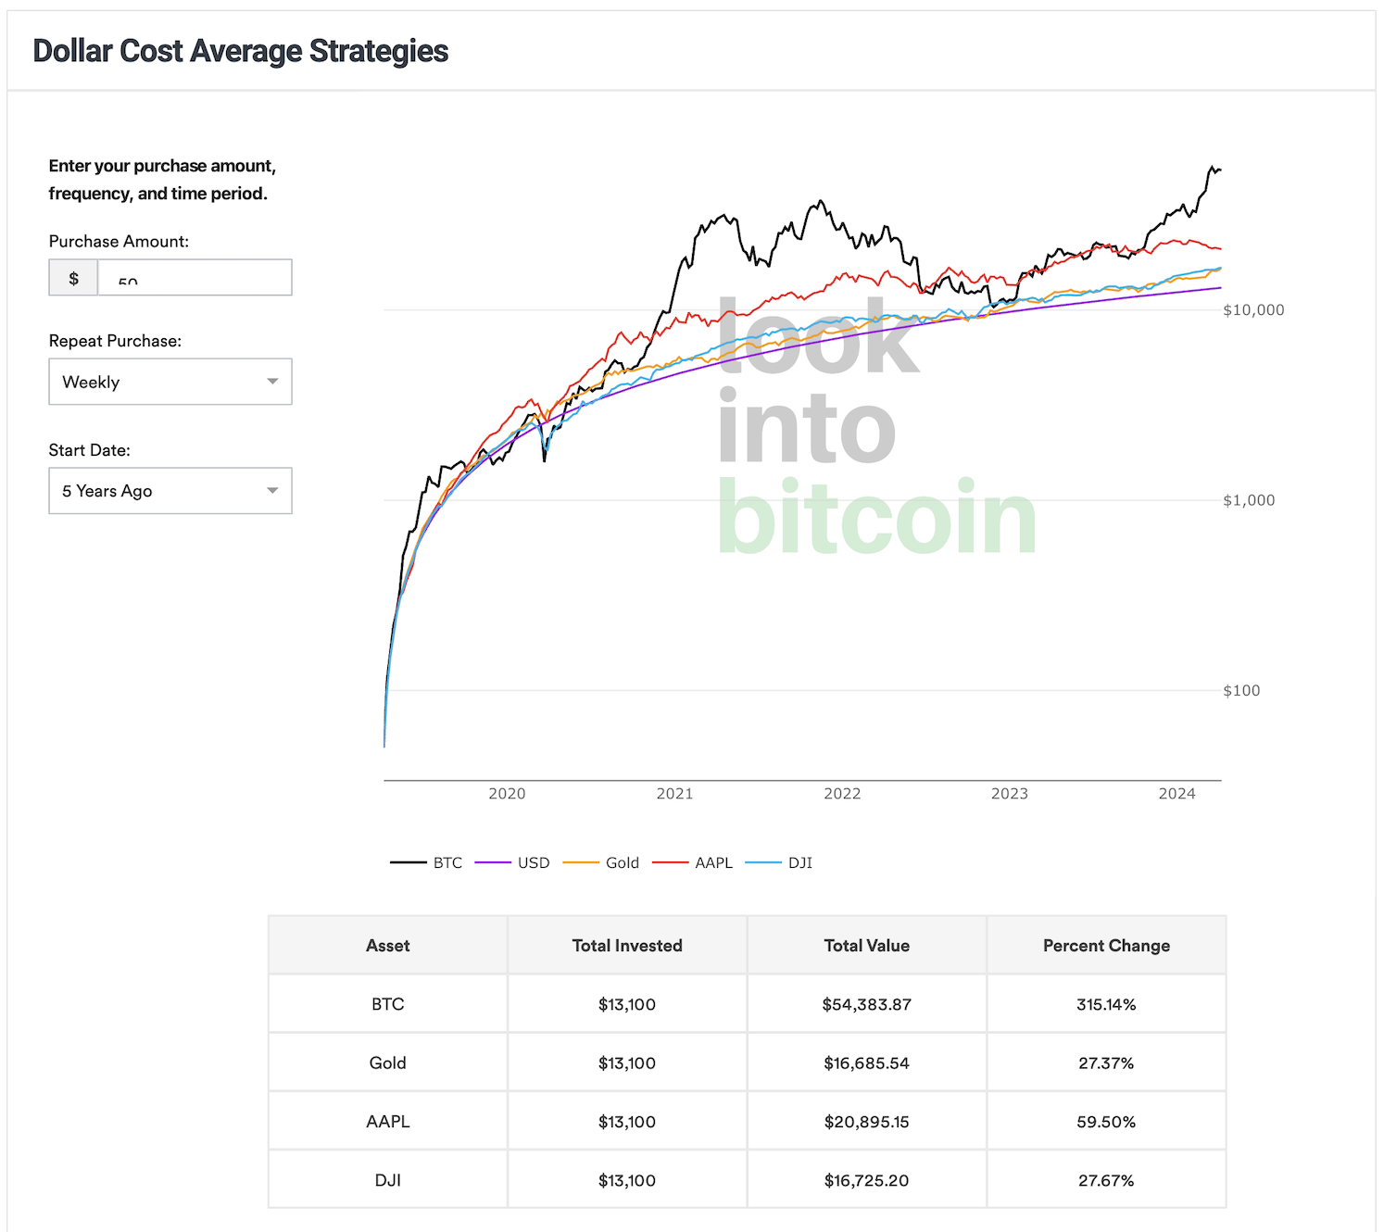
Task: Click the $10,000 y-axis label
Action: (x=1253, y=310)
